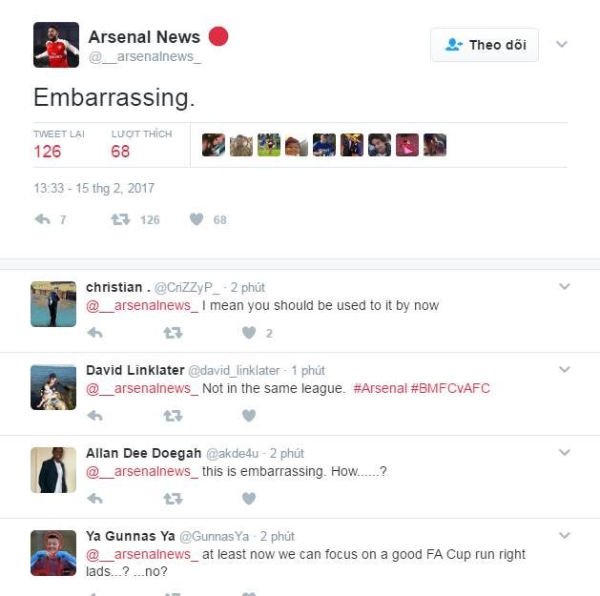This screenshot has height=596, width=600.
Task: Open more options on the main tweet
Action: 562,44
